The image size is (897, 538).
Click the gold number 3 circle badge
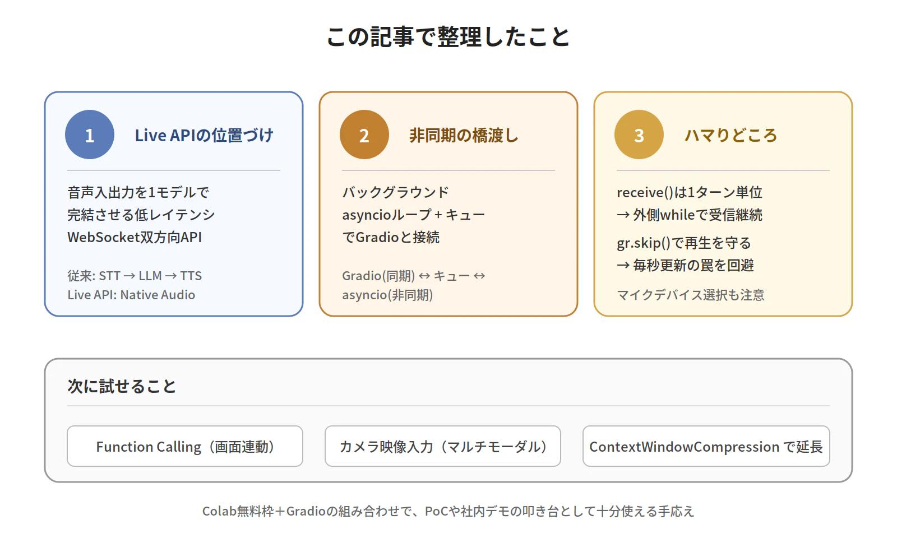639,134
